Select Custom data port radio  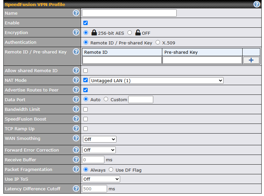[106, 99]
